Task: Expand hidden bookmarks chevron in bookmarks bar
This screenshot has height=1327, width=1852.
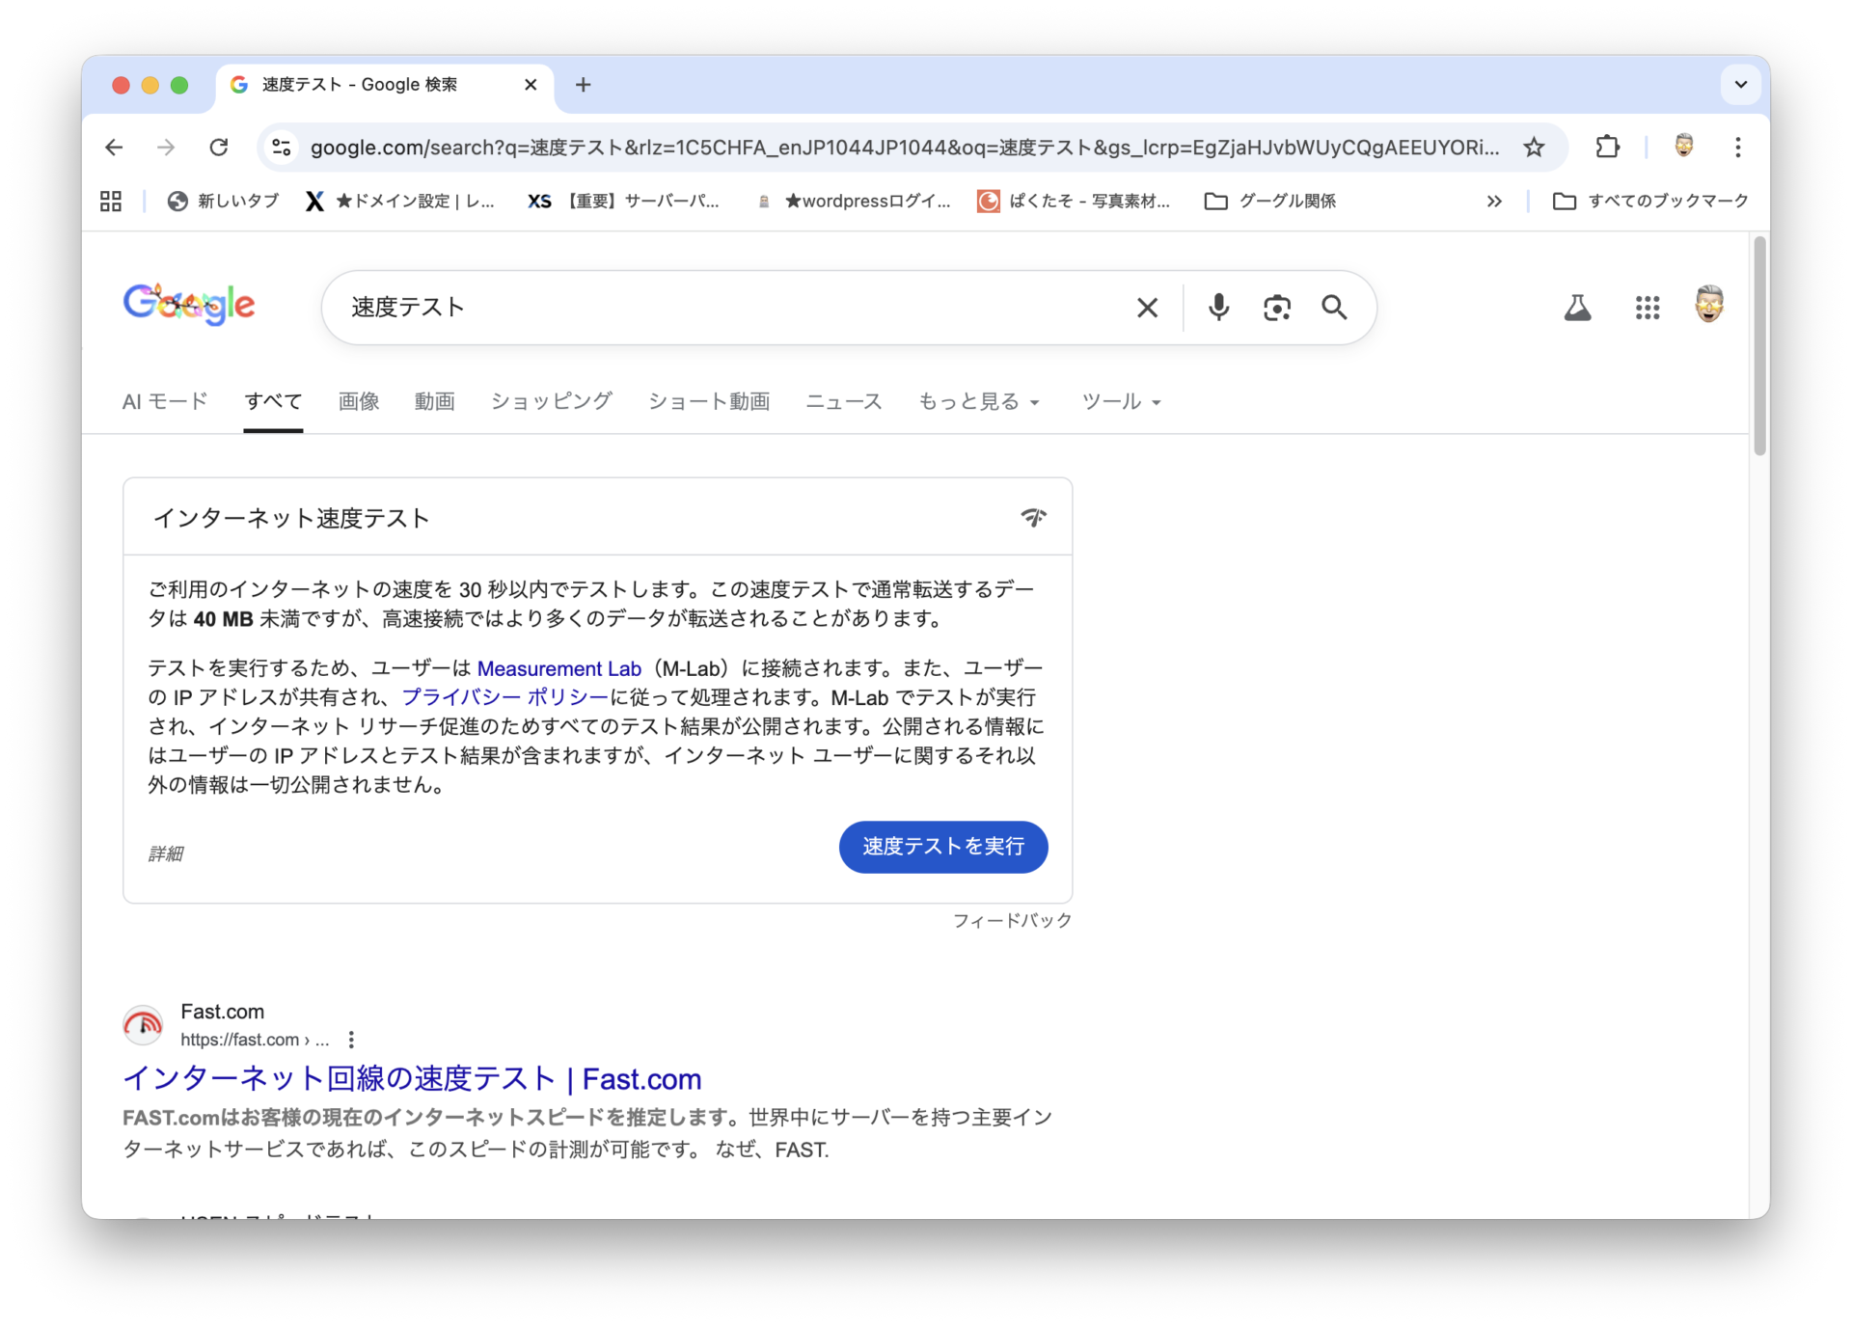Action: 1494,202
